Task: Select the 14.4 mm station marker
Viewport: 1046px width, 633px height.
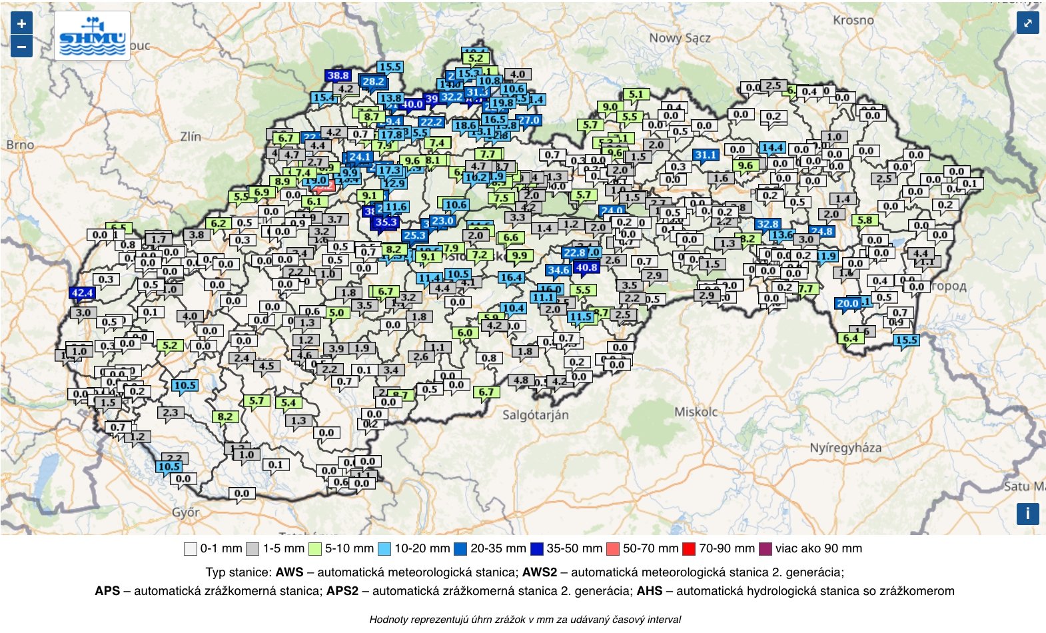Action: pyautogui.click(x=772, y=147)
